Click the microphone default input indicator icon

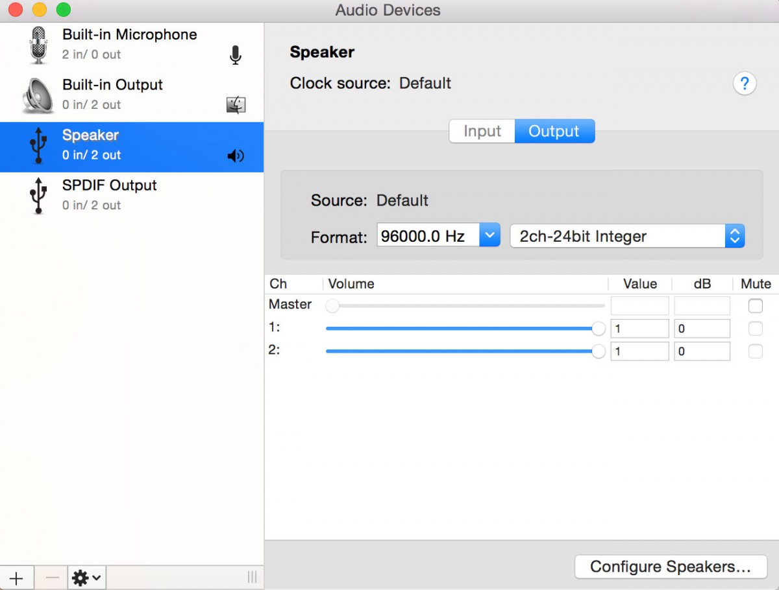[x=236, y=56]
